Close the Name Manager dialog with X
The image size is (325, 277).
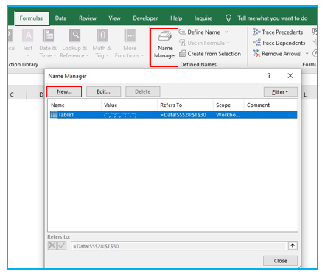[x=290, y=76]
